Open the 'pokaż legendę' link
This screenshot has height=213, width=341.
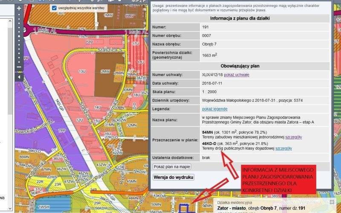coord(215,109)
